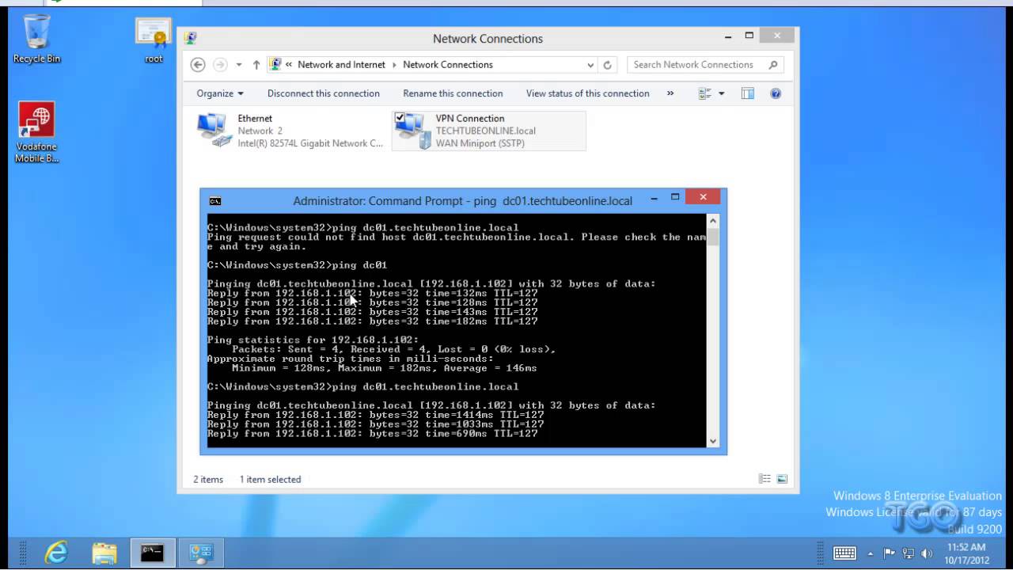Click 'Ping statistics for 192.168.1.102' line
Viewport: 1013px width, 570px height.
point(313,340)
